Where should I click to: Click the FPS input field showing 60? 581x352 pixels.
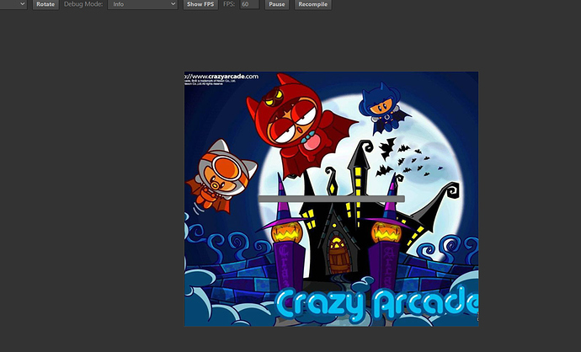click(x=249, y=4)
